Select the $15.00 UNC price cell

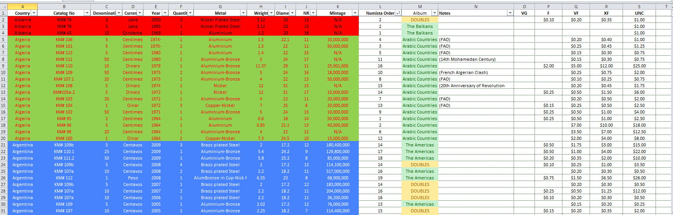pyautogui.click(x=639, y=145)
